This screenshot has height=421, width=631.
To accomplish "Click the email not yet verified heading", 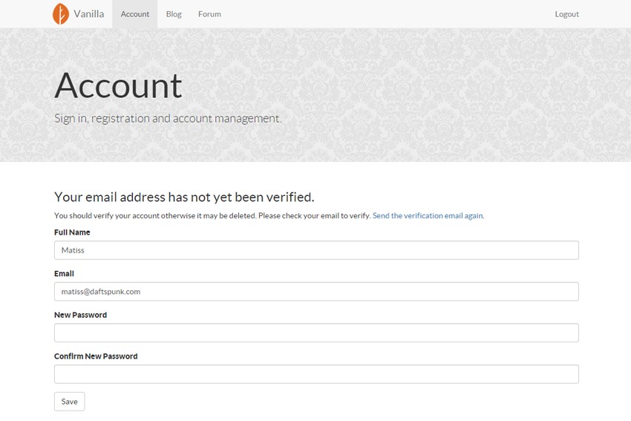I will (x=184, y=198).
